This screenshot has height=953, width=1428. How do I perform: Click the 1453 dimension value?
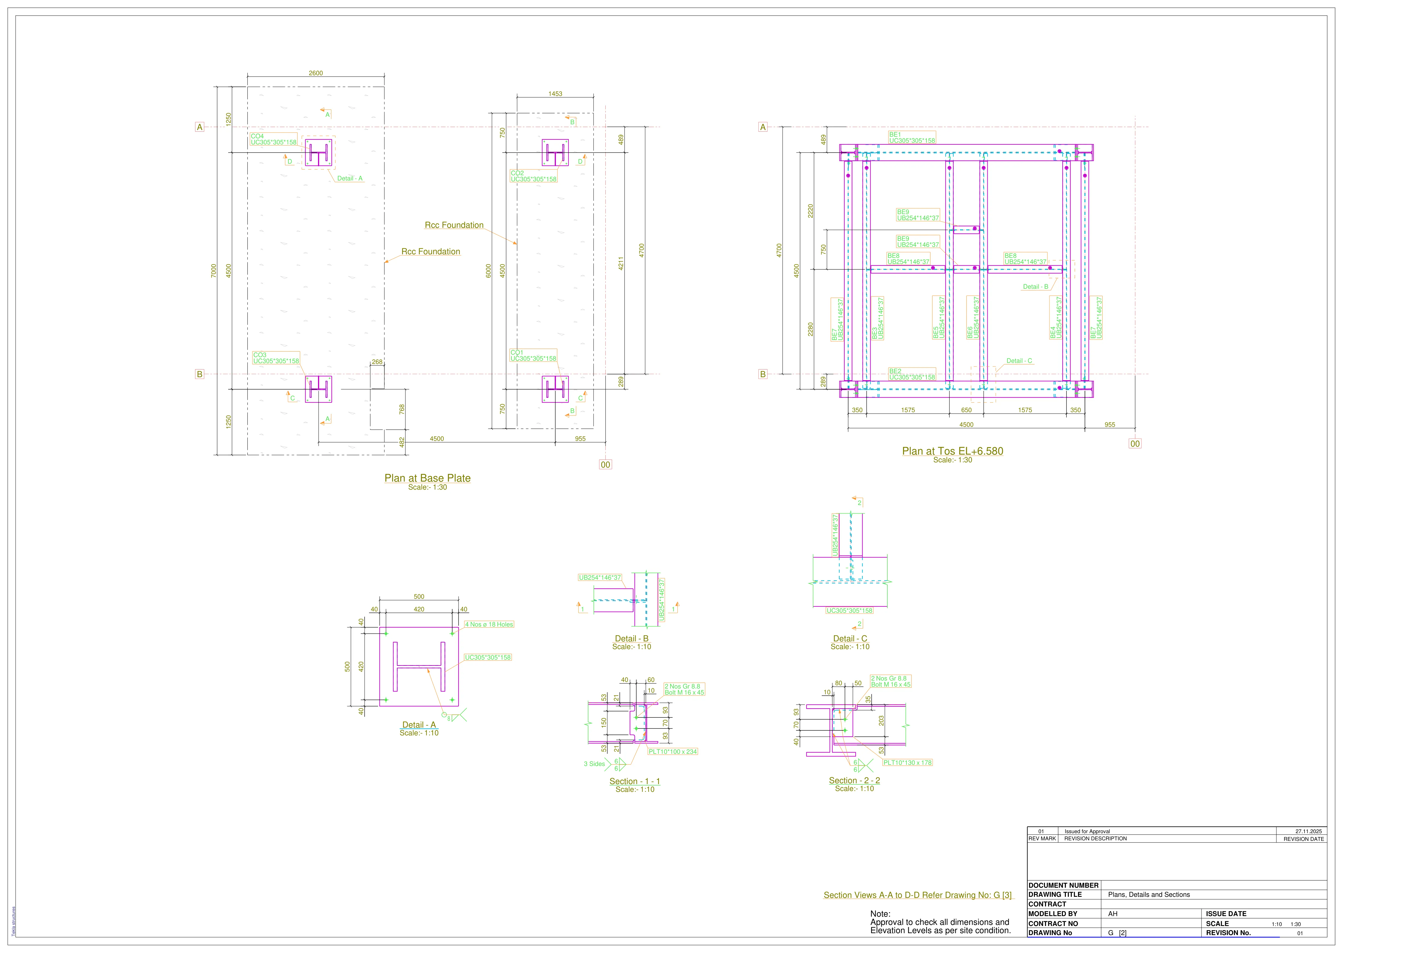tap(555, 94)
